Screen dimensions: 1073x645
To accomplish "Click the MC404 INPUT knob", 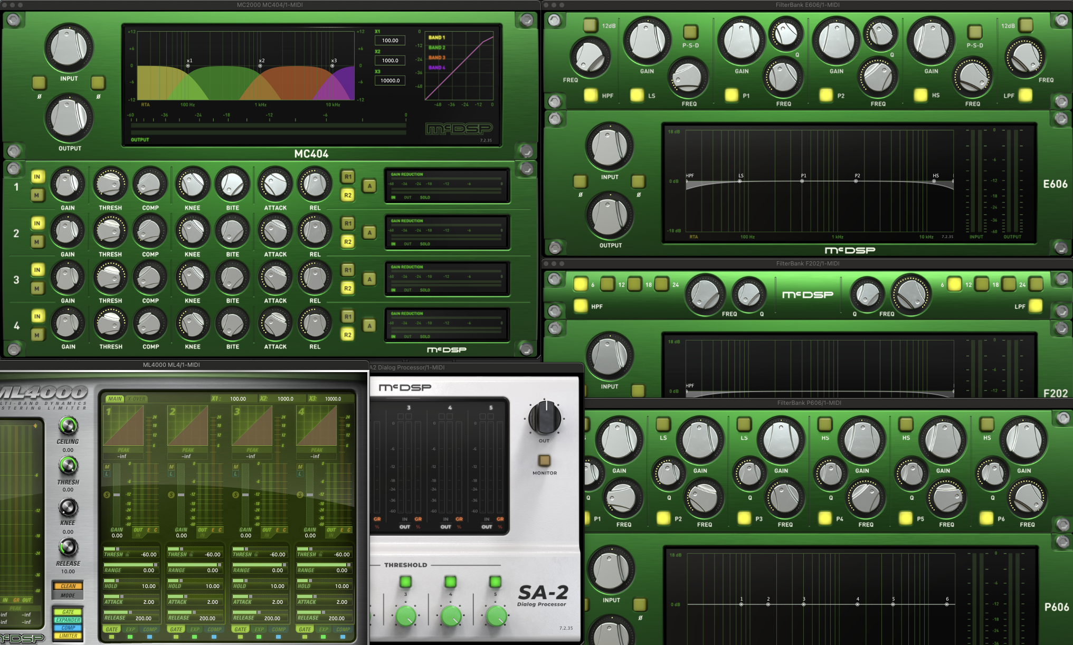I will click(x=69, y=49).
